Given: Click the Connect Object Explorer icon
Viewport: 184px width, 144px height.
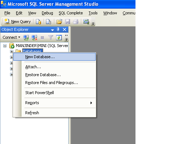Looking at the screenshot, I should [x=26, y=38].
